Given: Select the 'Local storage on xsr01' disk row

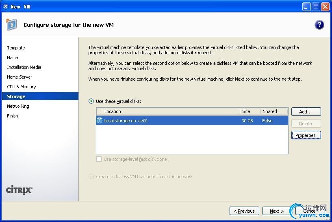Looking at the screenshot, I should click(171, 121).
